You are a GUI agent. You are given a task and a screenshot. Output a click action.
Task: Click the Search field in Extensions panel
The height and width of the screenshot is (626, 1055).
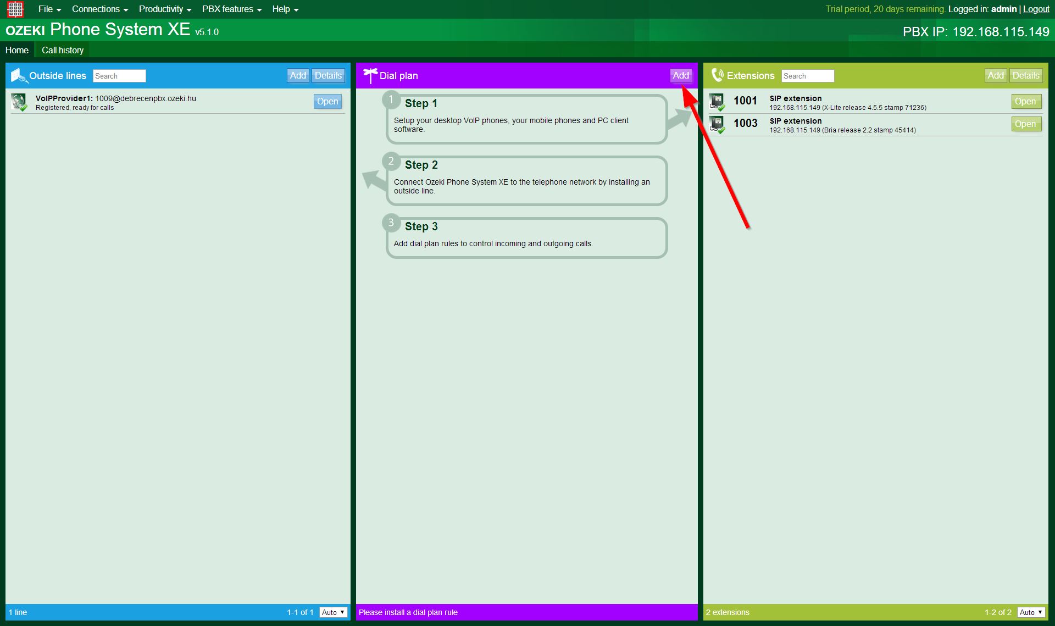coord(808,75)
